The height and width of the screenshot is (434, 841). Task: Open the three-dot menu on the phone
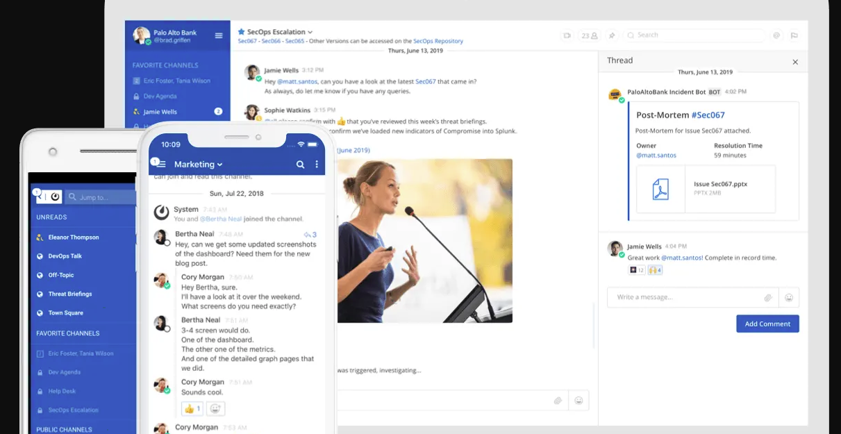[x=317, y=165]
